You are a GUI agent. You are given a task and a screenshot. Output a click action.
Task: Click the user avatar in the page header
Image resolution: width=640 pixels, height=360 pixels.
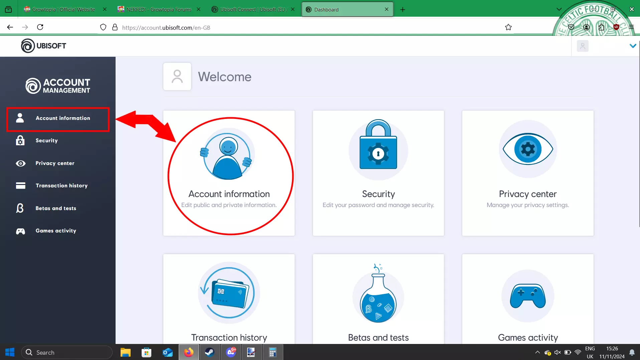[583, 46]
